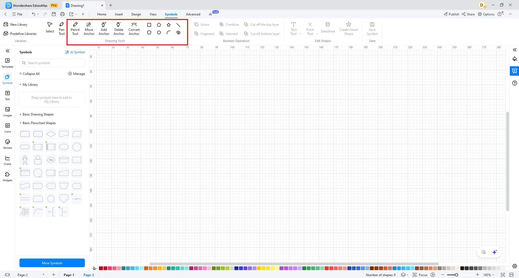The height and width of the screenshot is (278, 519).
Task: Expand Basic Drawing Shapes section
Action: (21, 114)
